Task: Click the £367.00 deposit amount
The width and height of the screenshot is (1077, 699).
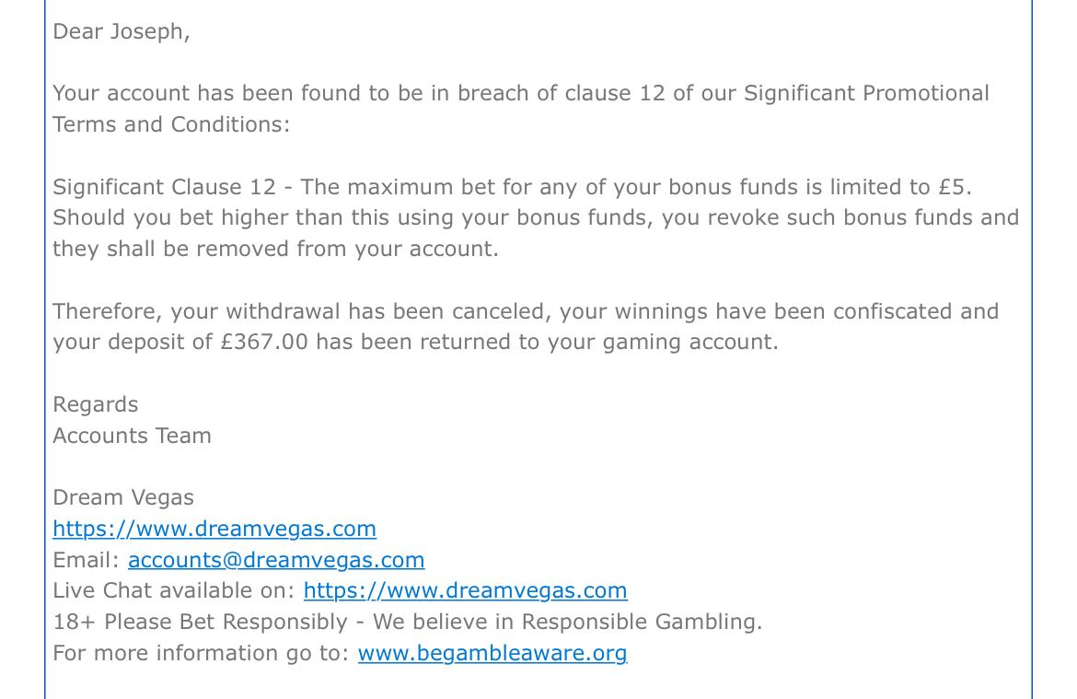Action: coord(264,342)
